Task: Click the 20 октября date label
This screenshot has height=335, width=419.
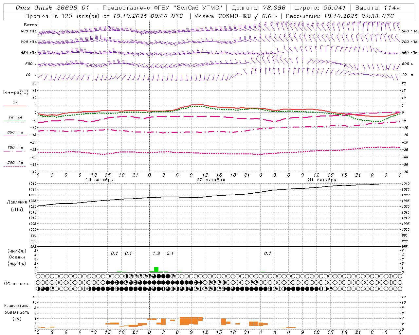Action: click(211, 180)
